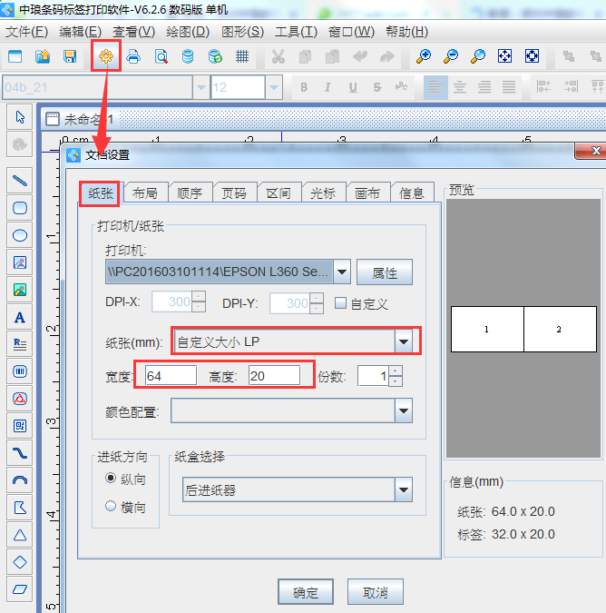Click the zoom in magnifier icon

[x=424, y=56]
